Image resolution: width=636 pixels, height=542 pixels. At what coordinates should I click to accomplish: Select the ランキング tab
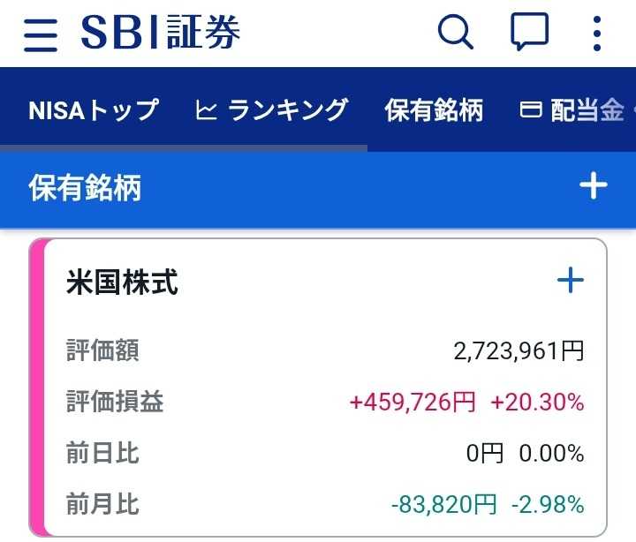coord(287,110)
